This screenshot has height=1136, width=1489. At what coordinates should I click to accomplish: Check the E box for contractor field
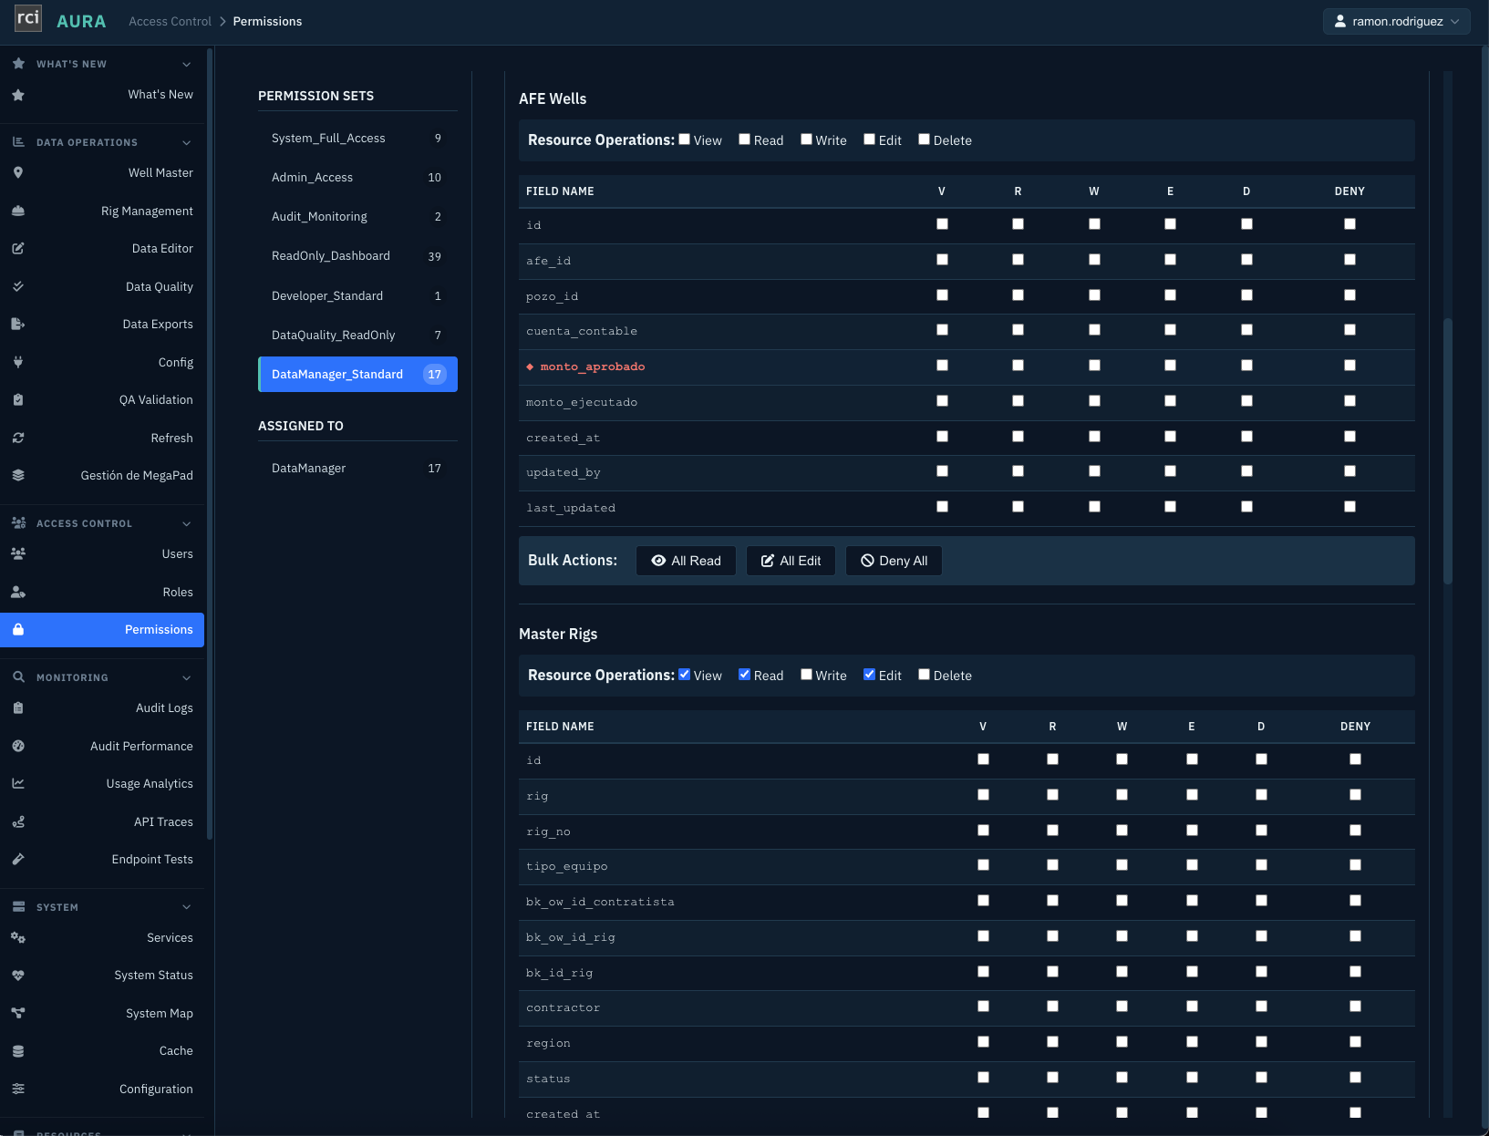pos(1192,1007)
